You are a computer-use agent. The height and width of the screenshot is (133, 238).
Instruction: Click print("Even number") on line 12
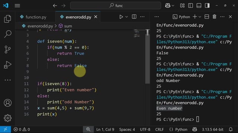click(72, 90)
